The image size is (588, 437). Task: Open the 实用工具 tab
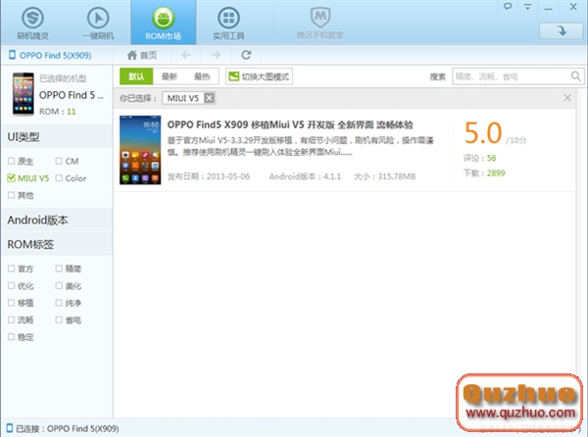coord(228,23)
